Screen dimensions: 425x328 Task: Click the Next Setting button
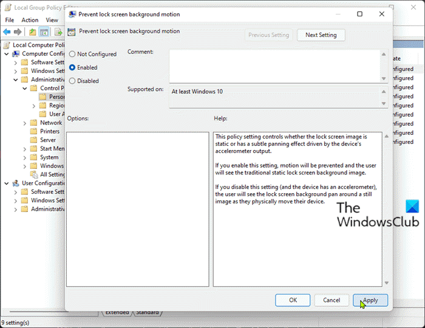point(321,35)
